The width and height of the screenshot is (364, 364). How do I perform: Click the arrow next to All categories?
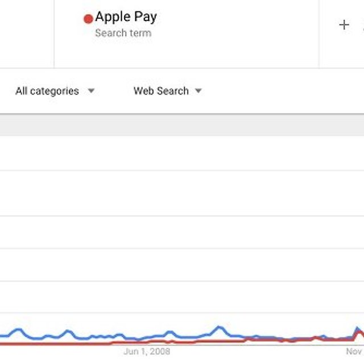tap(91, 90)
